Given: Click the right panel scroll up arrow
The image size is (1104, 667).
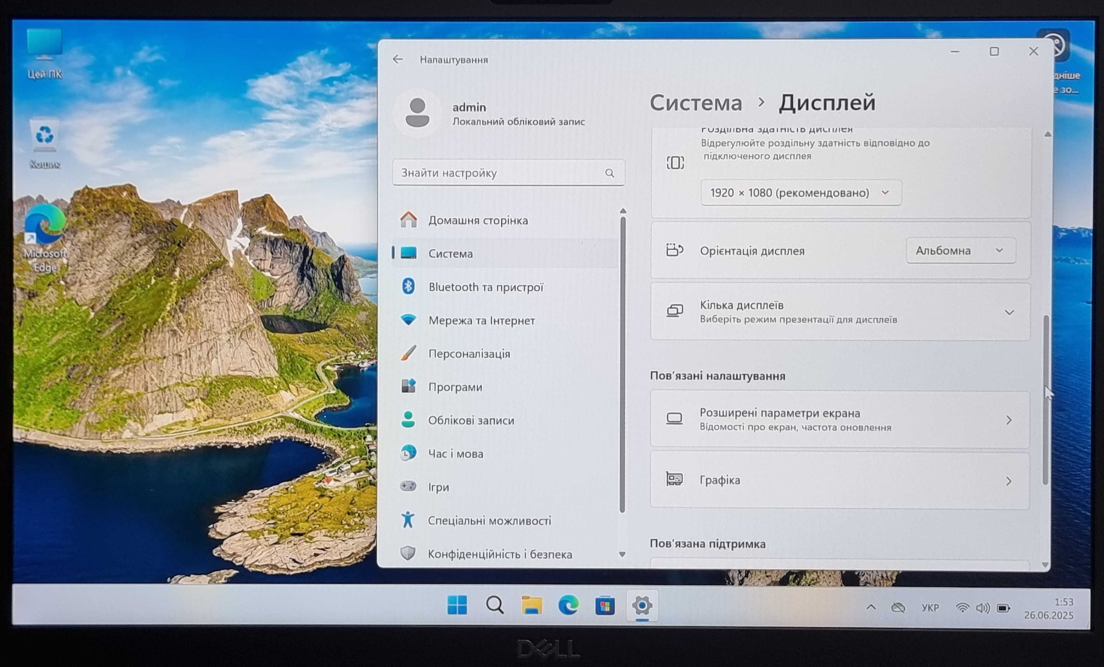Looking at the screenshot, I should click(x=1047, y=134).
